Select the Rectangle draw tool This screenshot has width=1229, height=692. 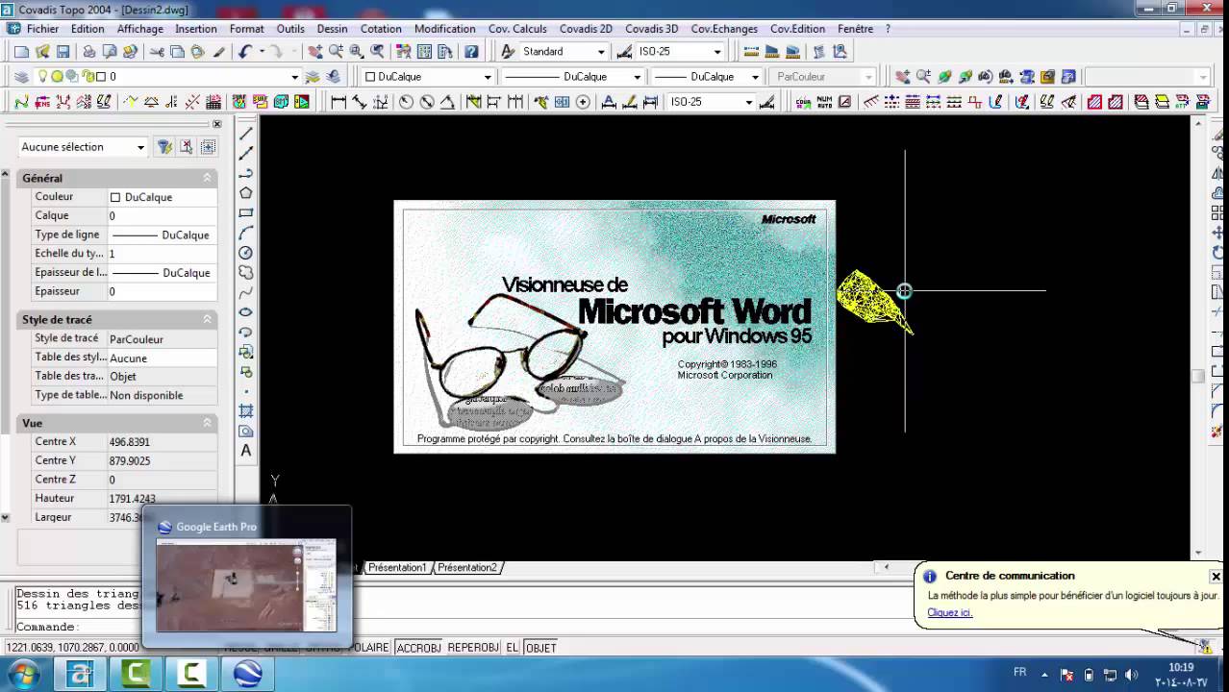pos(246,213)
